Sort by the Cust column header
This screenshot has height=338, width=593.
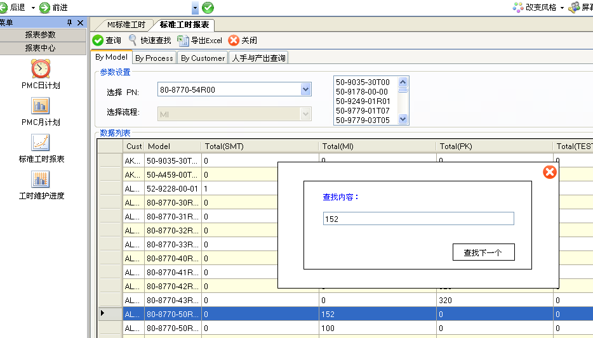[133, 146]
